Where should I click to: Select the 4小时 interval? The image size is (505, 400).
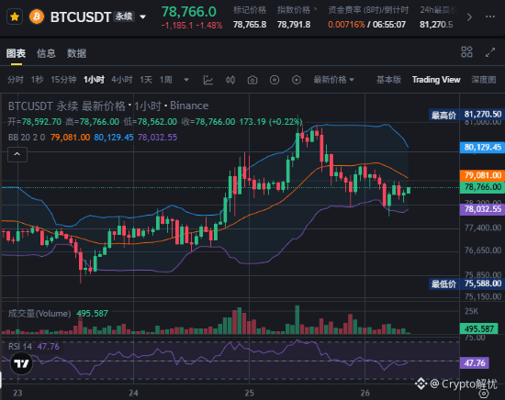click(122, 80)
